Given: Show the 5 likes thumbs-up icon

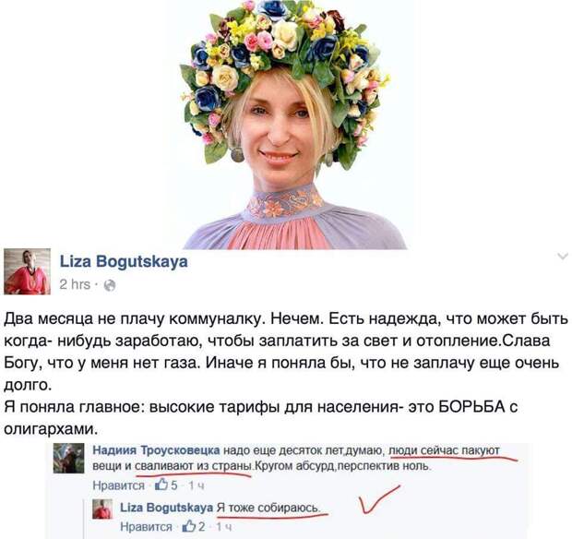Looking at the screenshot, I should [x=161, y=485].
